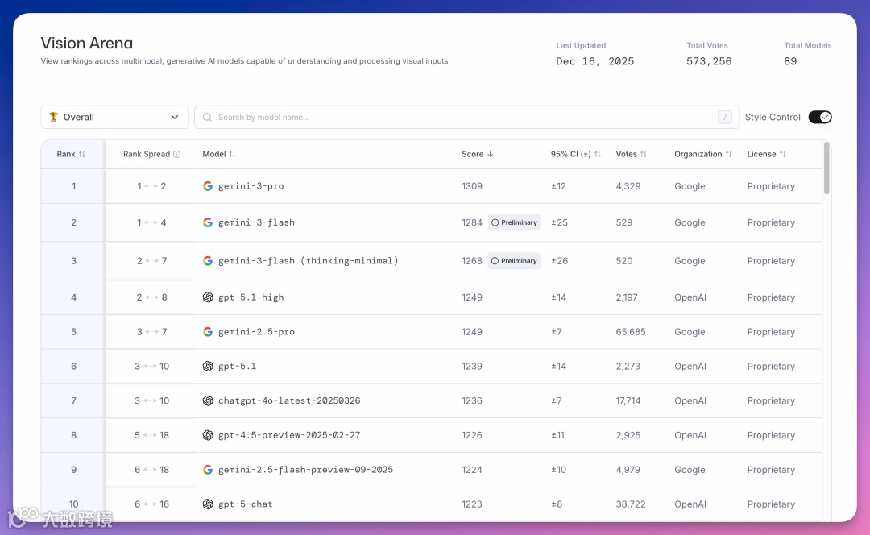
Task: Click the Rank Spread info icon
Action: (176, 154)
